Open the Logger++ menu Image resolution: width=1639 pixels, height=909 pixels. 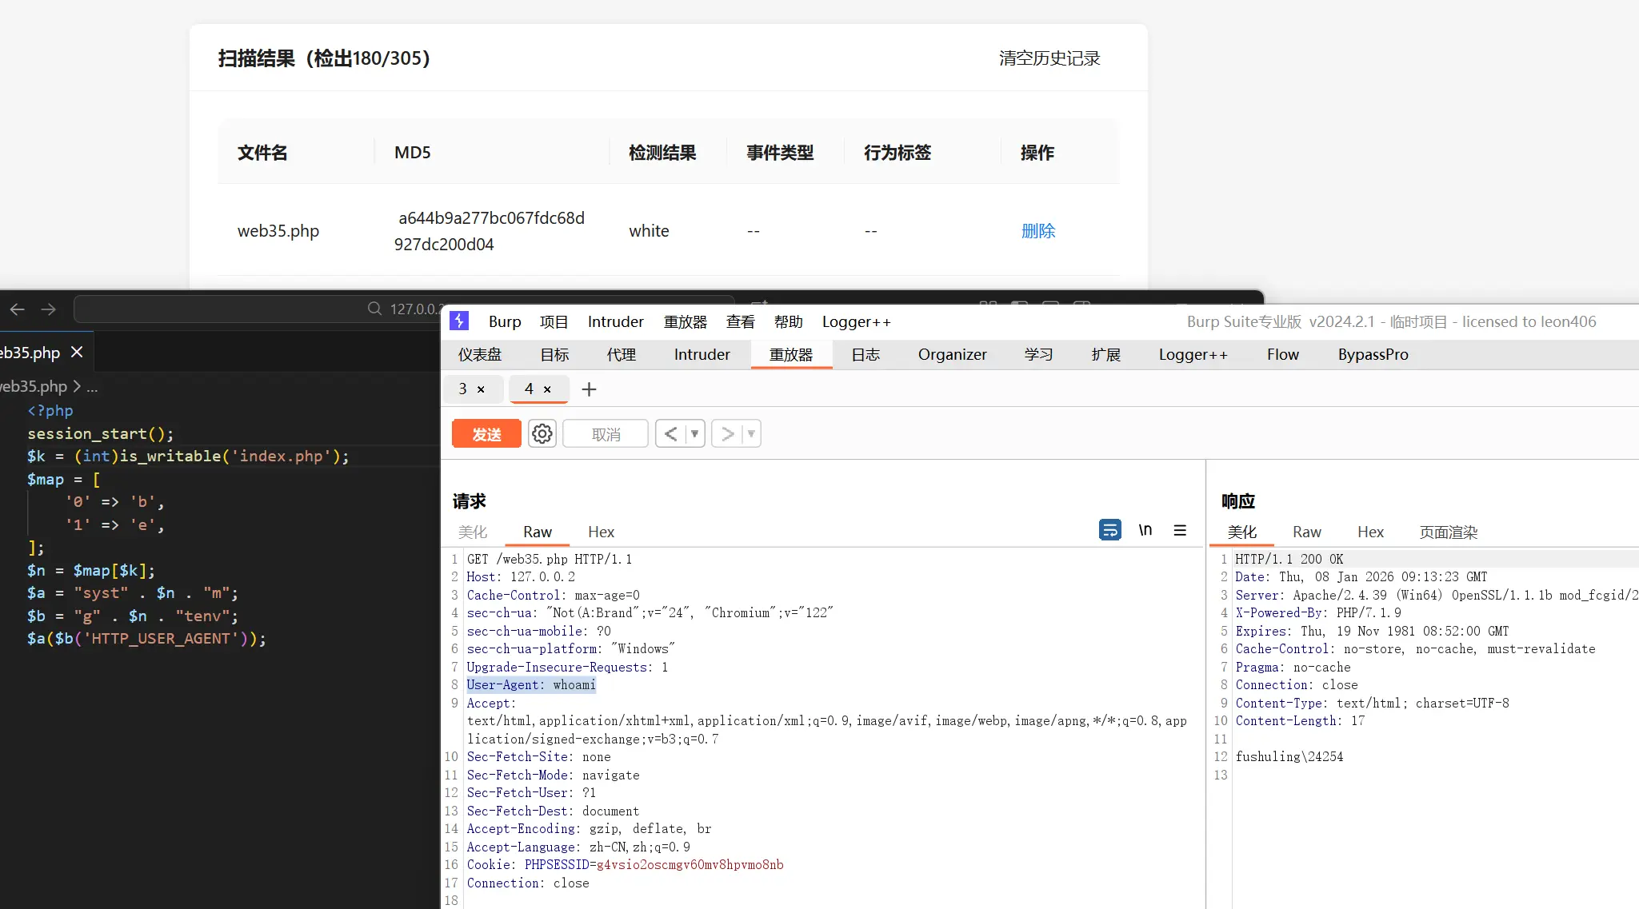(x=856, y=321)
